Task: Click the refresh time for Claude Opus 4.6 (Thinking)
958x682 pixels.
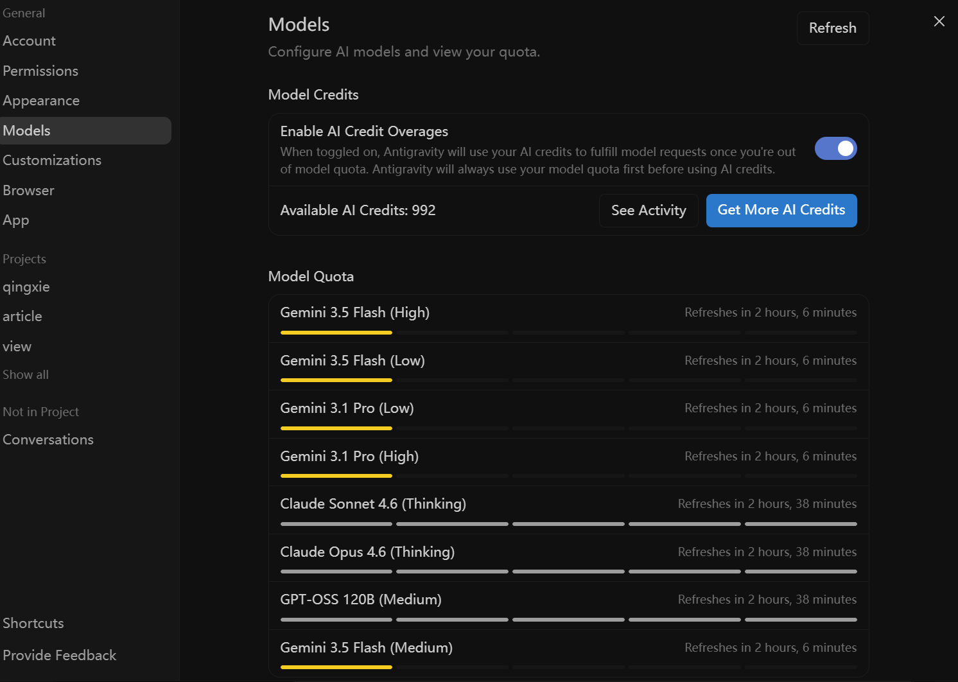Action: coord(767,552)
